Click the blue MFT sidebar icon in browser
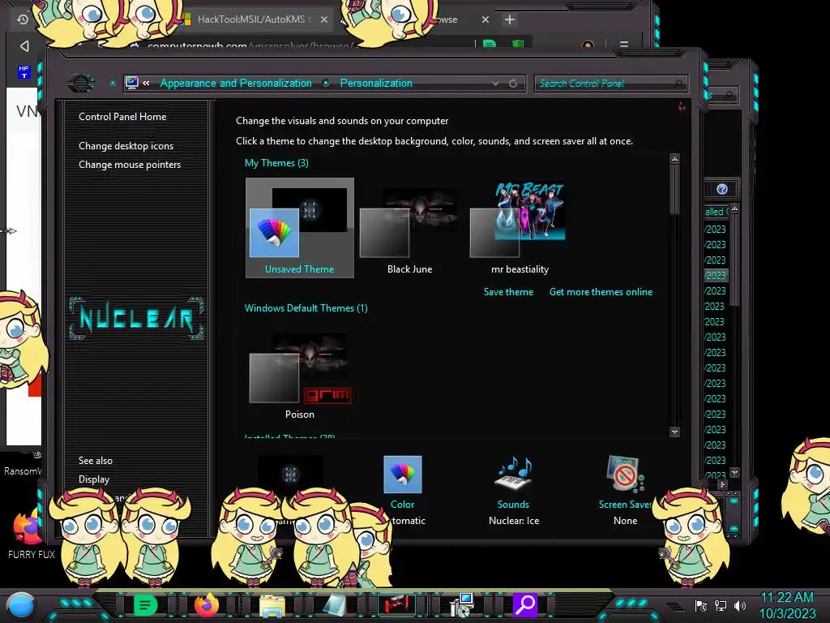 click(x=24, y=71)
